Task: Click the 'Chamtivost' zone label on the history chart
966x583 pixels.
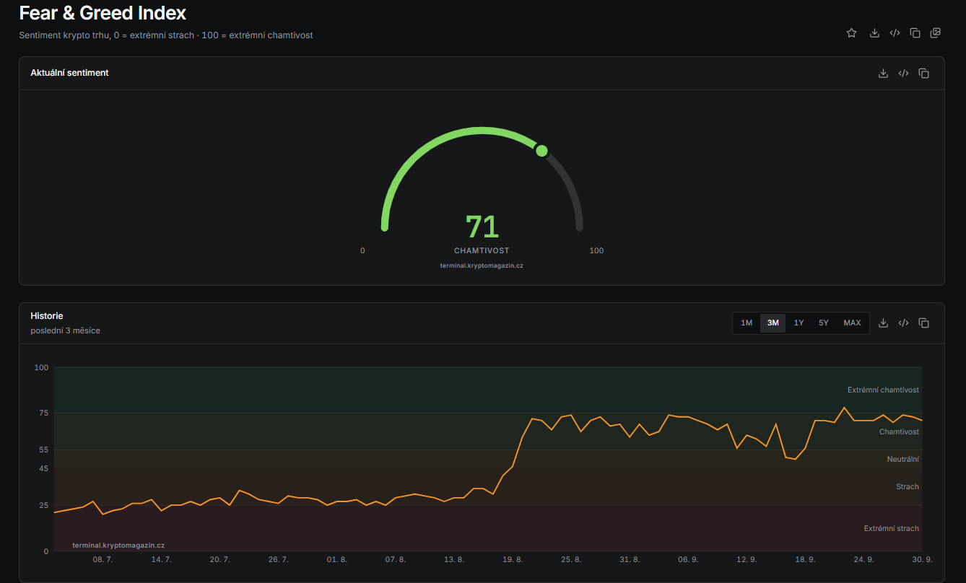Action: pyautogui.click(x=899, y=431)
